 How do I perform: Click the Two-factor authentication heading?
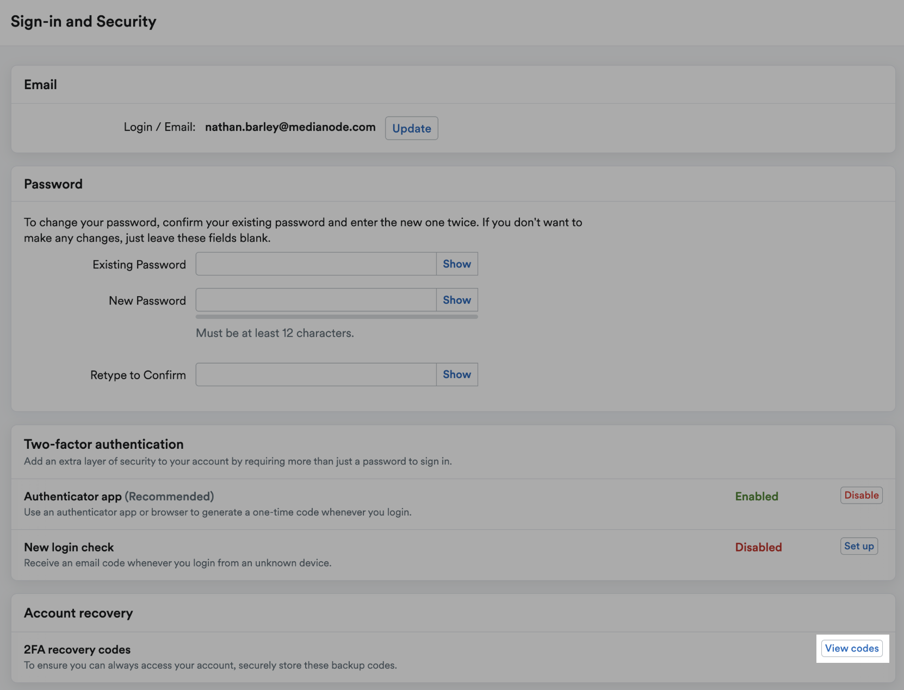point(103,444)
